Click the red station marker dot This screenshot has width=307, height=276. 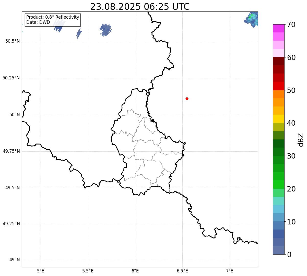point(187,99)
